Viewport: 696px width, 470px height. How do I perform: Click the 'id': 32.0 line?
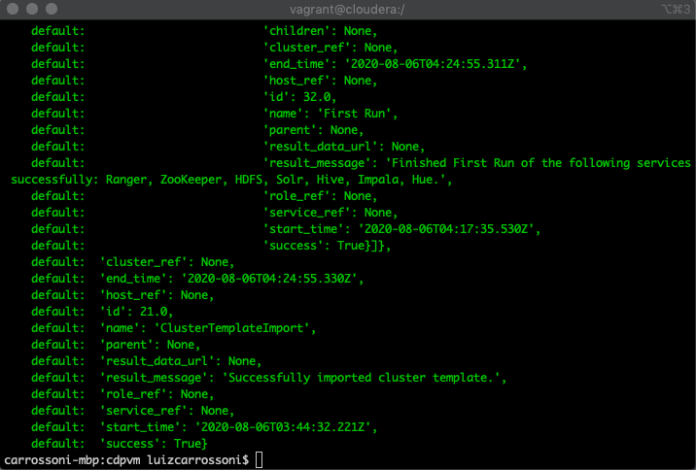pos(300,97)
